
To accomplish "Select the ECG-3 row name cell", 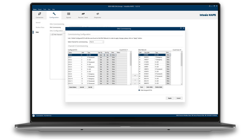I will [x=74, y=62].
